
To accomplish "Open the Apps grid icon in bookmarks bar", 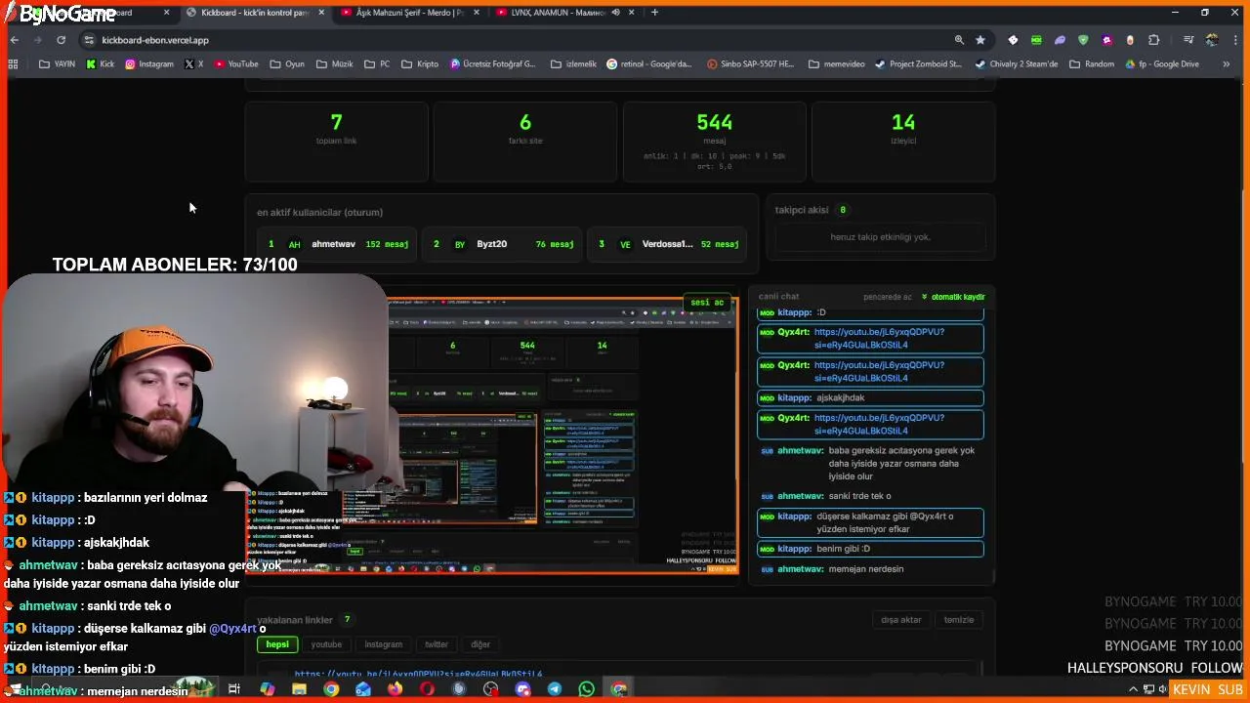I will [13, 64].
